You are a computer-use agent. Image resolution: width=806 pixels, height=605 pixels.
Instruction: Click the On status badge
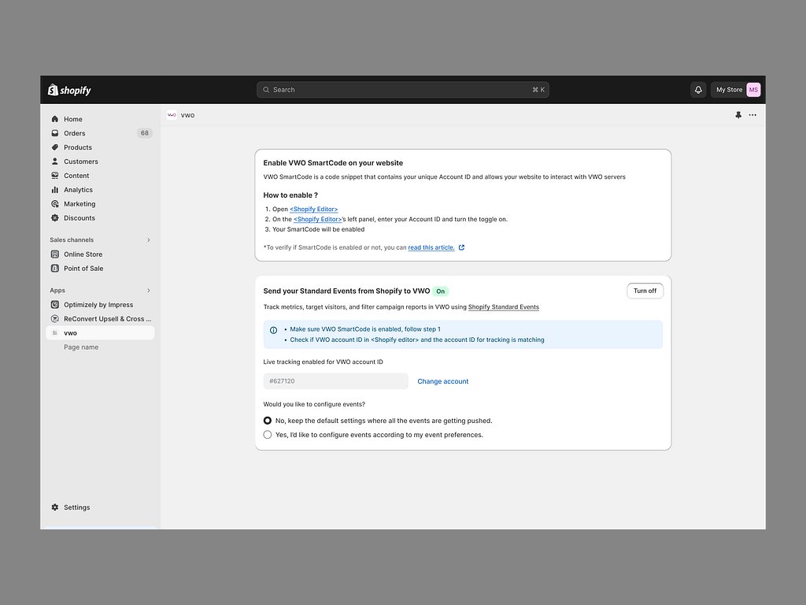click(x=441, y=291)
